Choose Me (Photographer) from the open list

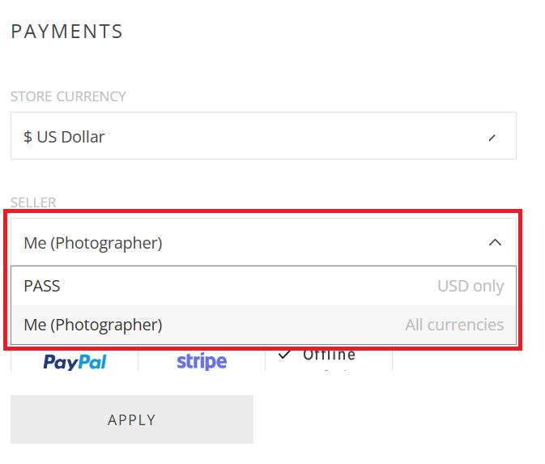click(x=263, y=325)
